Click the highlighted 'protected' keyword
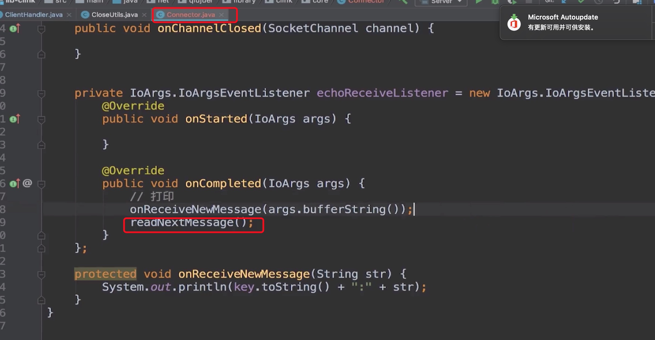The width and height of the screenshot is (655, 340). tap(105, 274)
